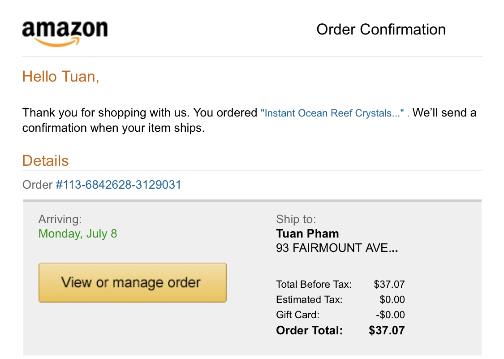Click the Order Confirmation heading
504x359 pixels.
[381, 30]
